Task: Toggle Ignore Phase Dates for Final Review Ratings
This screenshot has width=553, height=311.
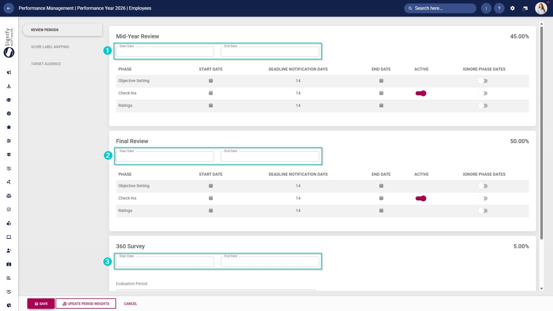Action: click(x=483, y=211)
